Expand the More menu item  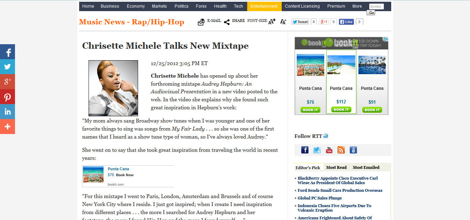click(357, 6)
